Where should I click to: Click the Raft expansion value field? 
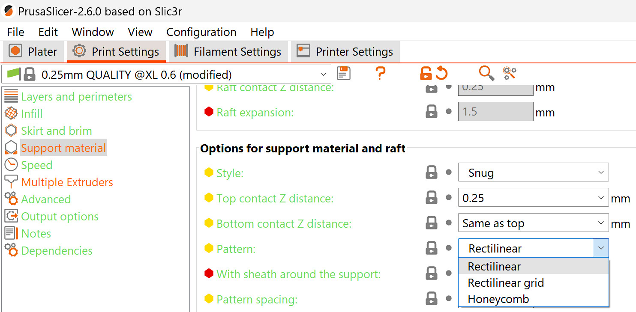(495, 112)
